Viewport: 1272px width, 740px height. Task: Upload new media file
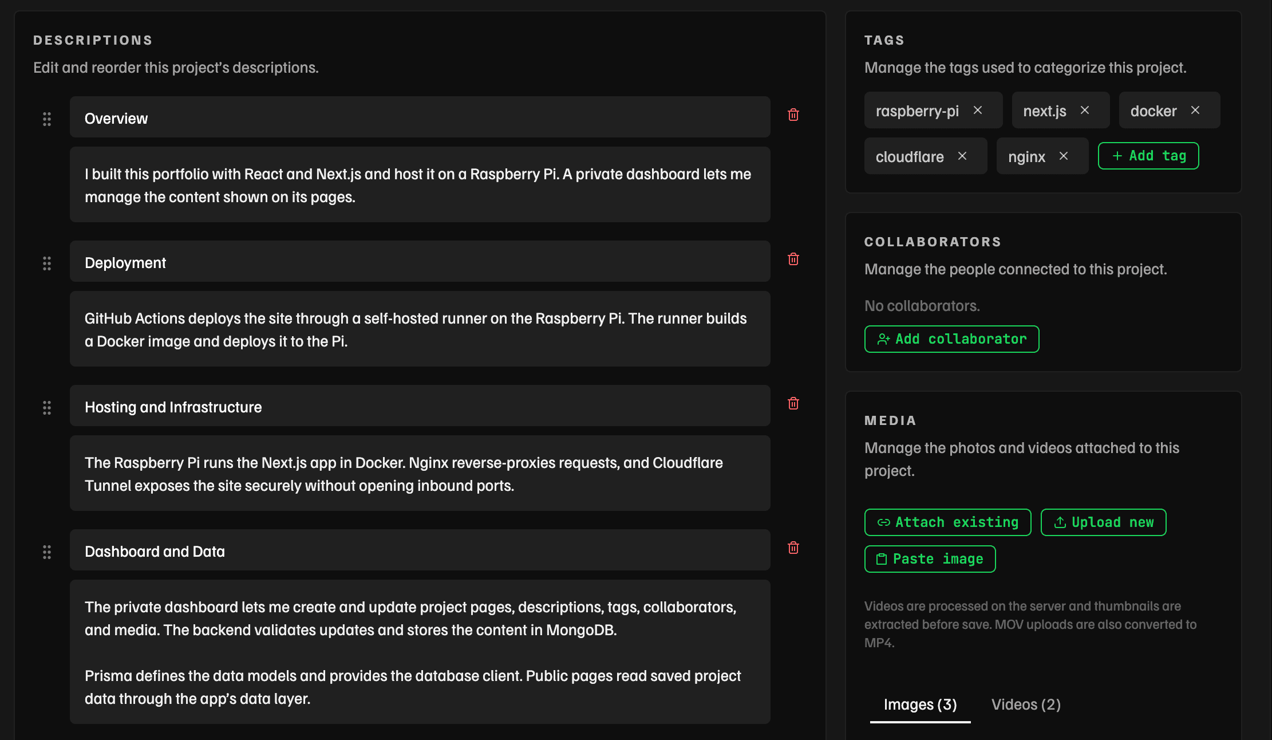[1103, 522]
